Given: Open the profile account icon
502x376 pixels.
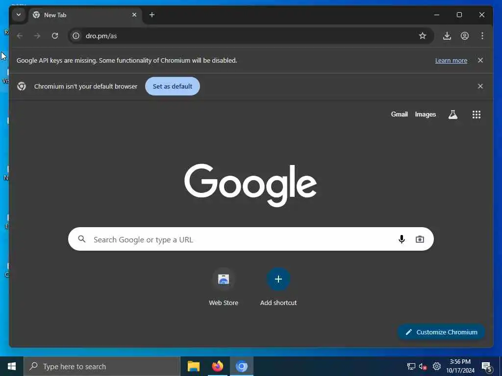Looking at the screenshot, I should coord(465,36).
